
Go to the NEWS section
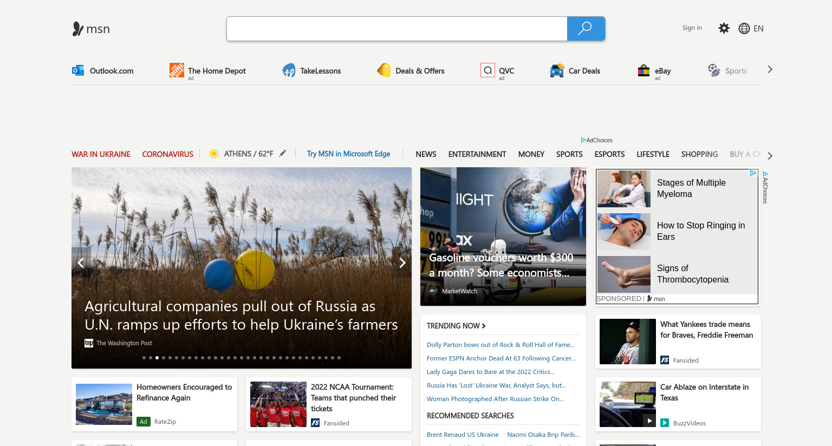pyautogui.click(x=426, y=154)
